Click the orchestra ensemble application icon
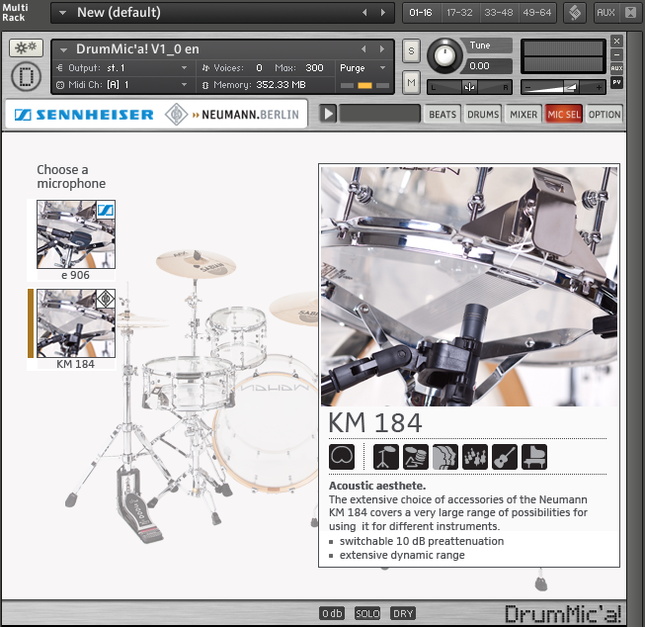This screenshot has height=627, width=645. click(x=475, y=457)
